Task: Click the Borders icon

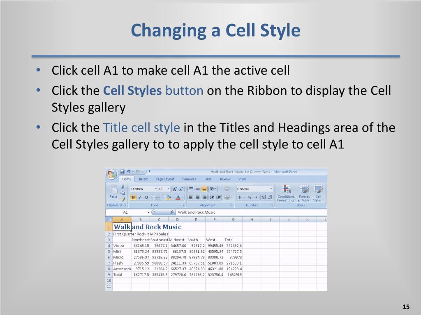Action: [157, 197]
